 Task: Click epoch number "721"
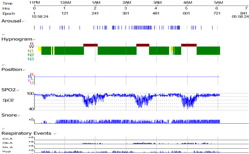coord(217,13)
